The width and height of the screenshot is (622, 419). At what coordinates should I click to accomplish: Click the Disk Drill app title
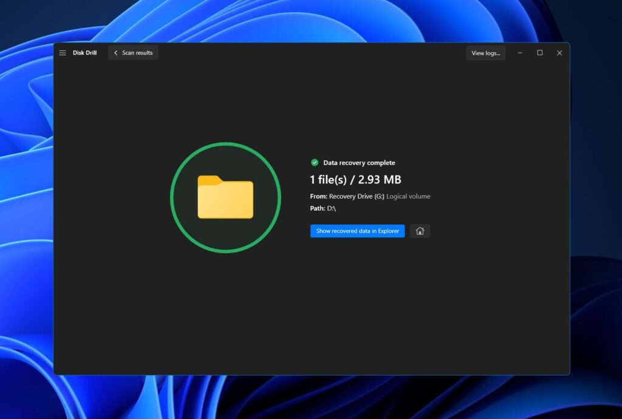point(85,53)
